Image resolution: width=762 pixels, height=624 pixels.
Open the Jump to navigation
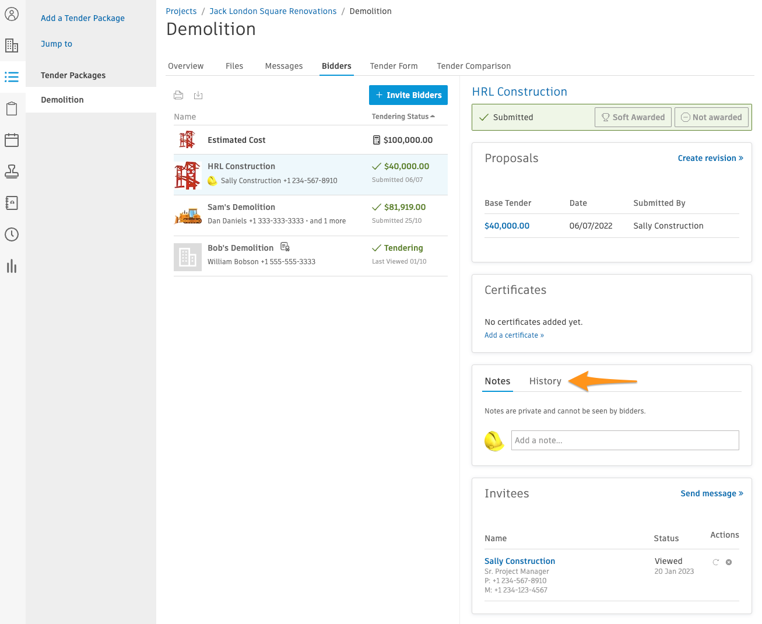coord(56,44)
